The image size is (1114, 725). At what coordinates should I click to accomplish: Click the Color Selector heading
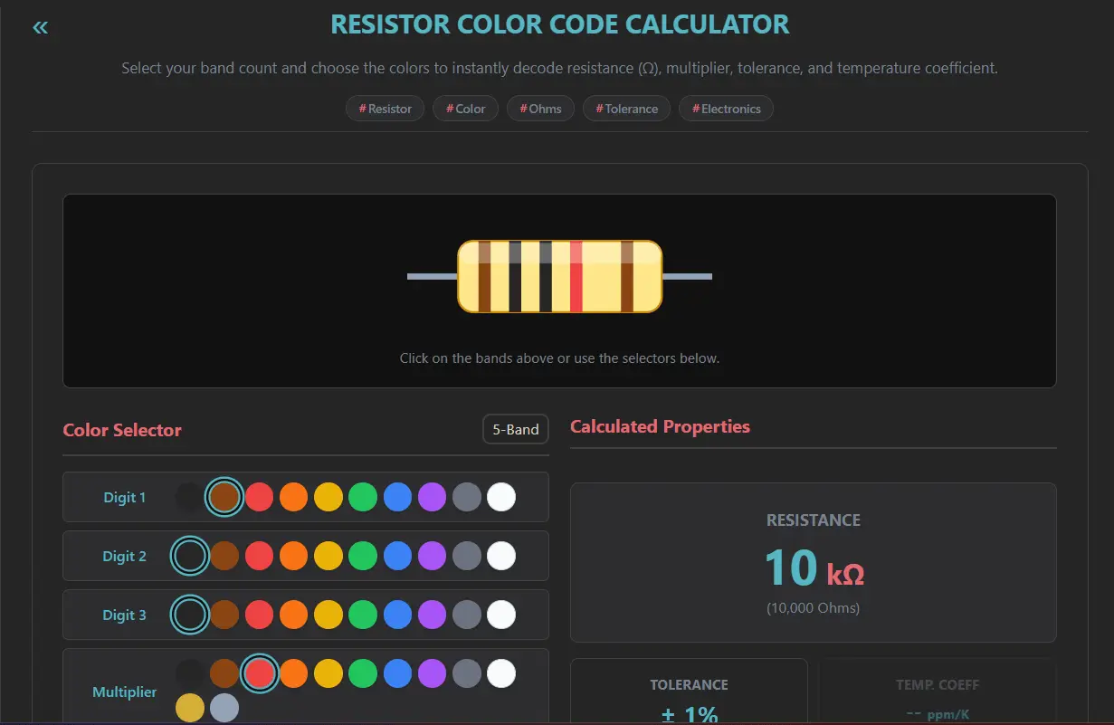pos(122,430)
